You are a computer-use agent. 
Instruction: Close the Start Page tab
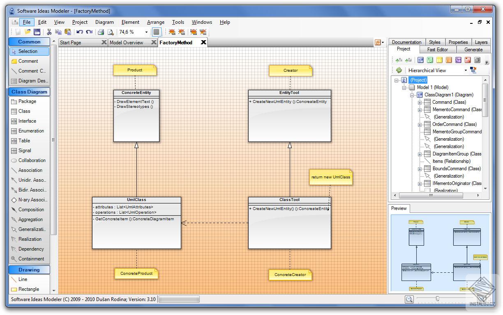(x=104, y=42)
